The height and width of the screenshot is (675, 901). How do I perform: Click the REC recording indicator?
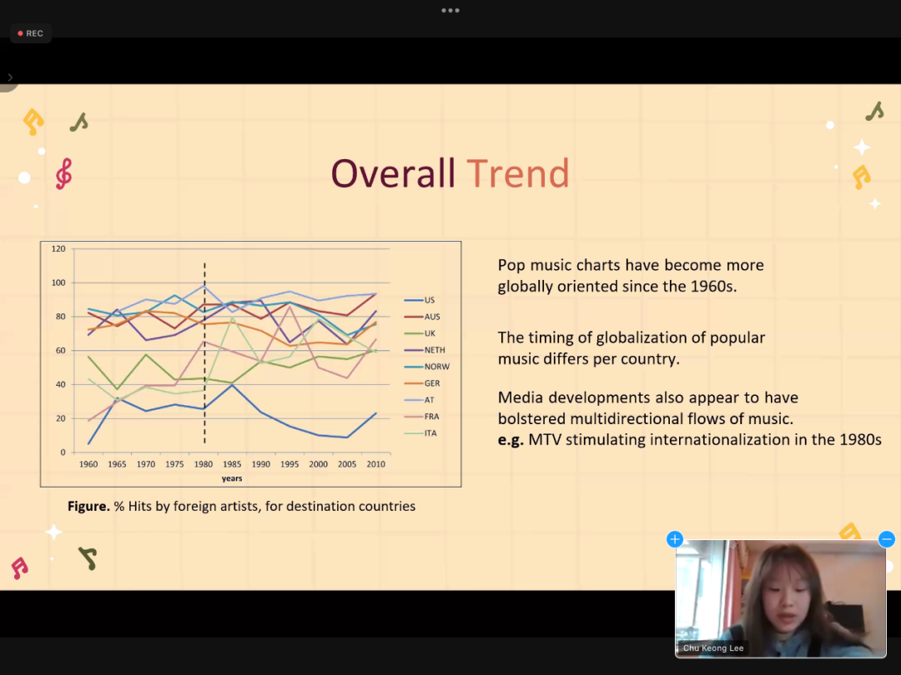[31, 33]
